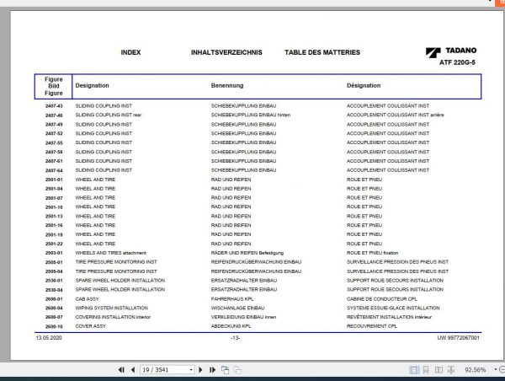The image size is (505, 381).
Task: Click 'WISCHANLAGE EINBAU' German entry
Action: pyautogui.click(x=237, y=309)
